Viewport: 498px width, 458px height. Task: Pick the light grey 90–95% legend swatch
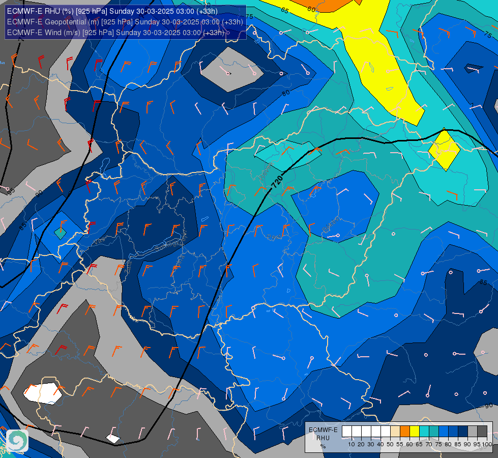pos(473,432)
